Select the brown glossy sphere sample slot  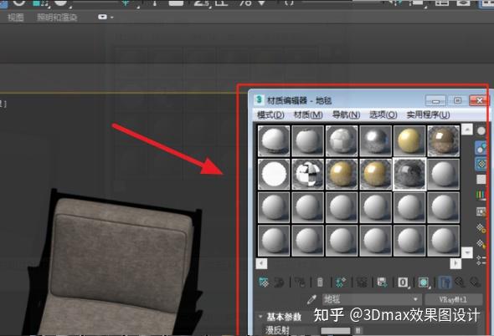click(443, 140)
